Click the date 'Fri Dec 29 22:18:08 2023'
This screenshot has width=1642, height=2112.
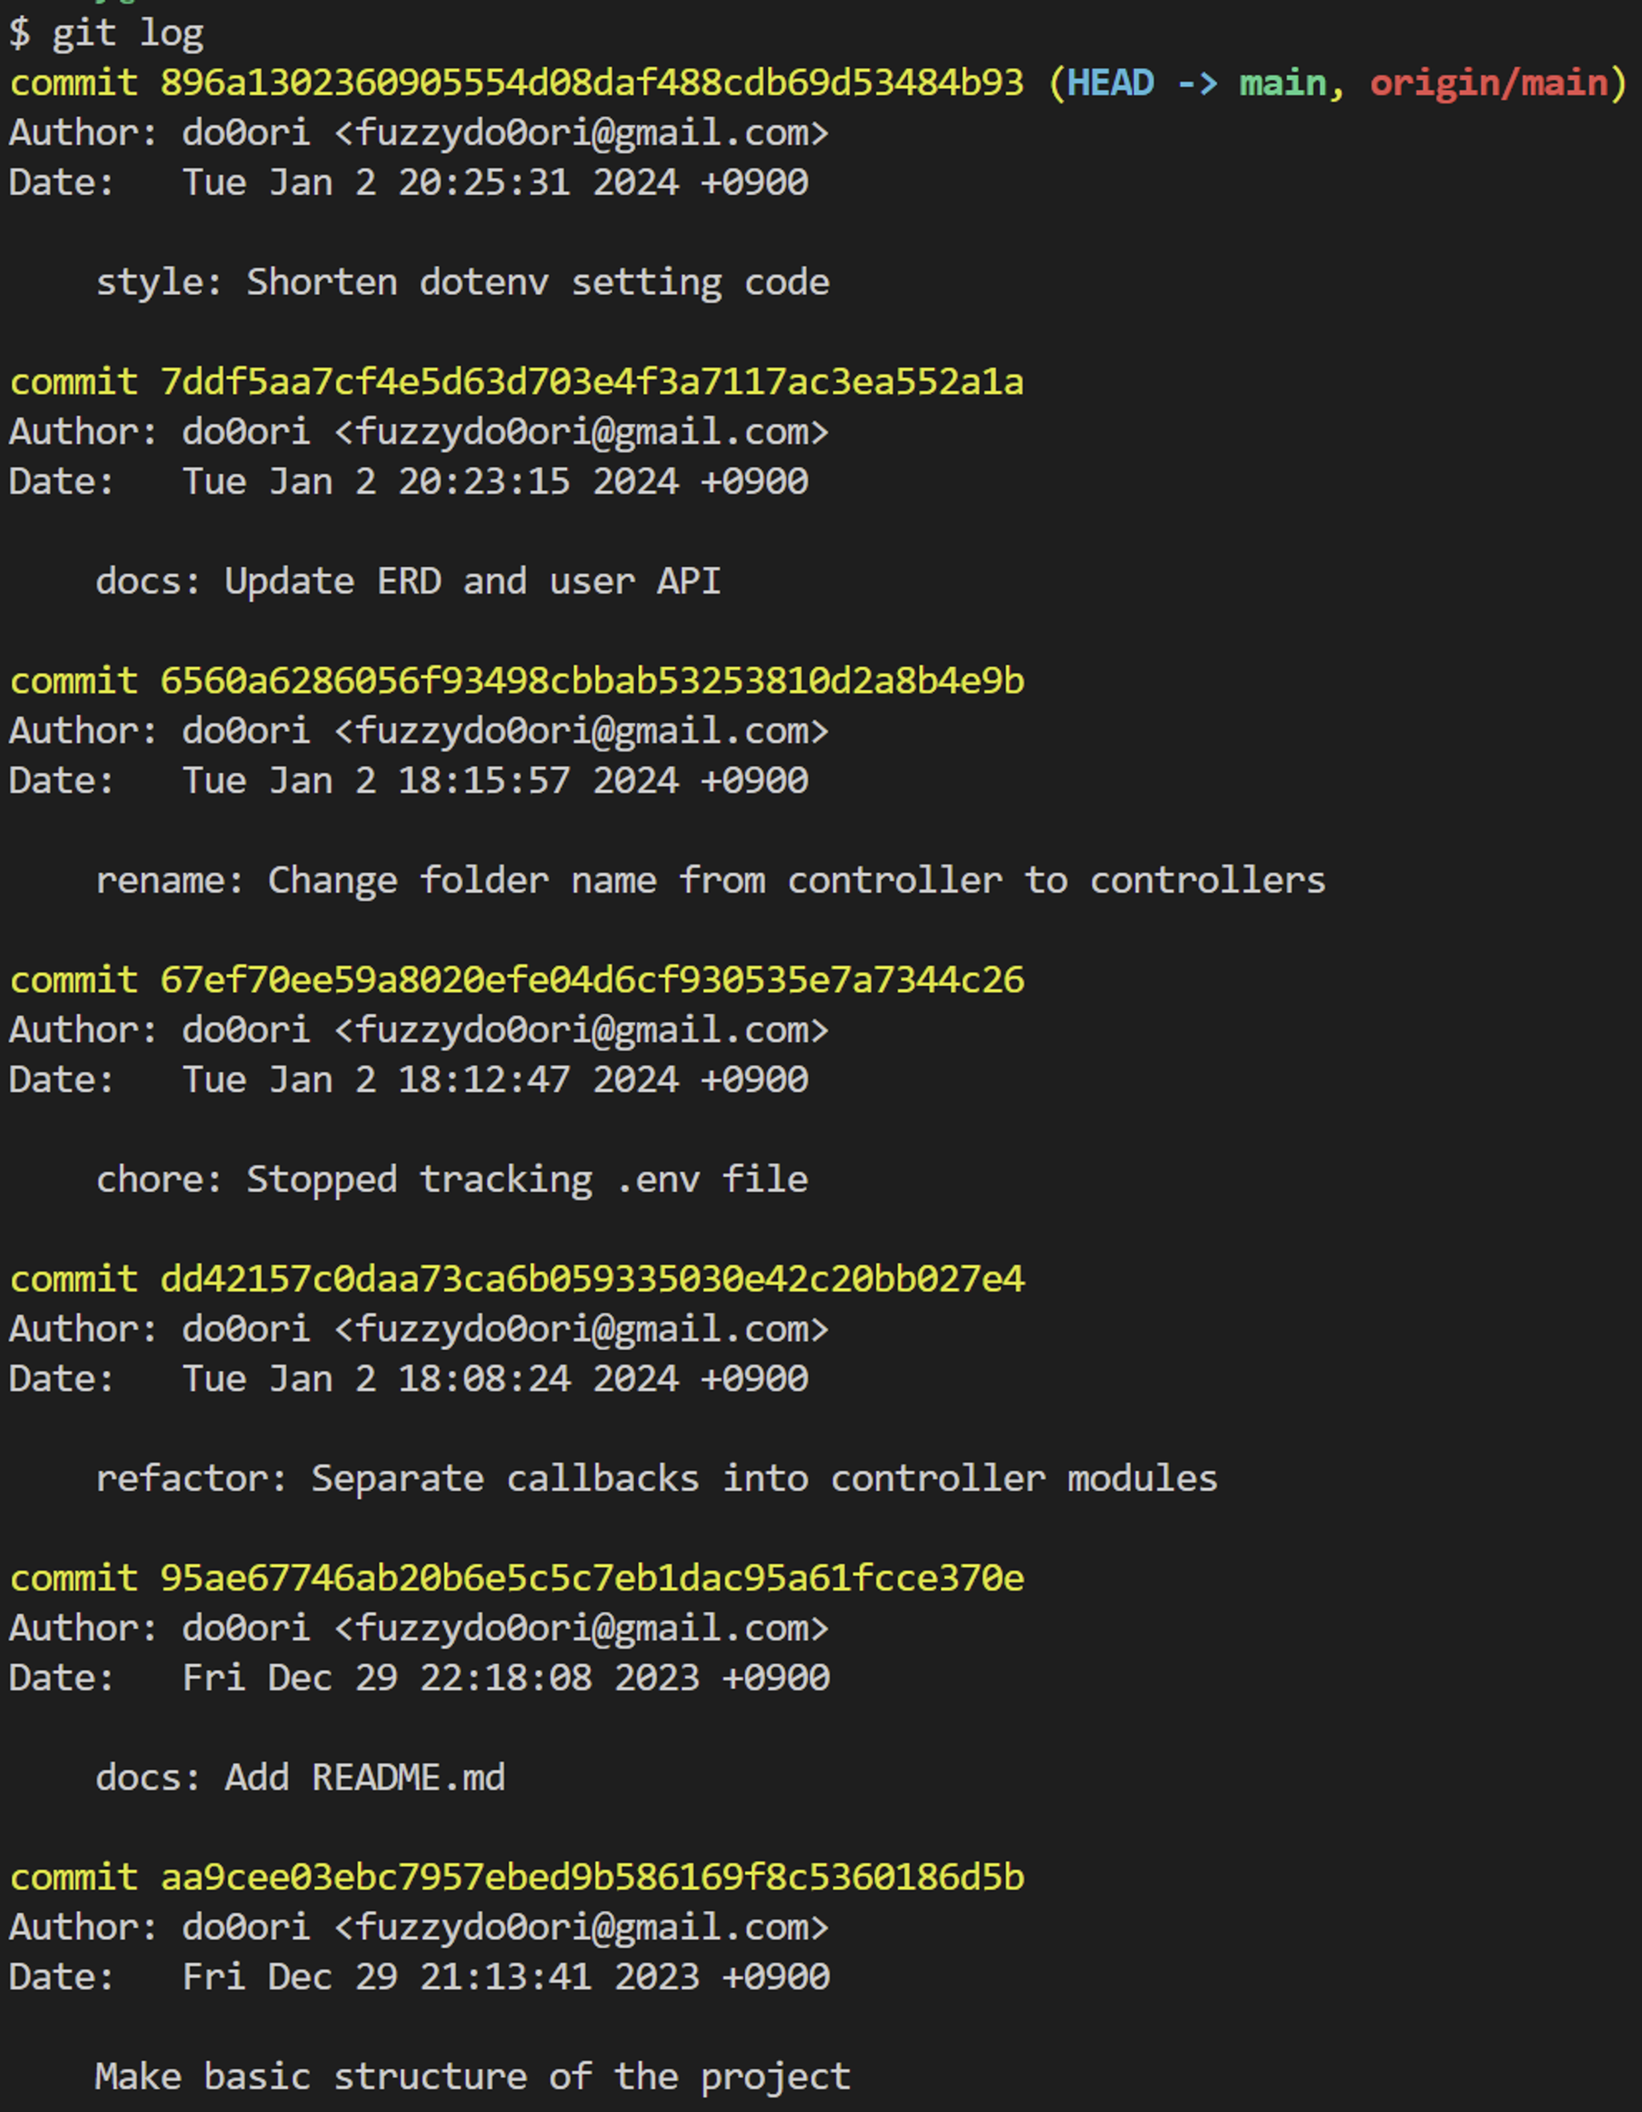pyautogui.click(x=441, y=1678)
